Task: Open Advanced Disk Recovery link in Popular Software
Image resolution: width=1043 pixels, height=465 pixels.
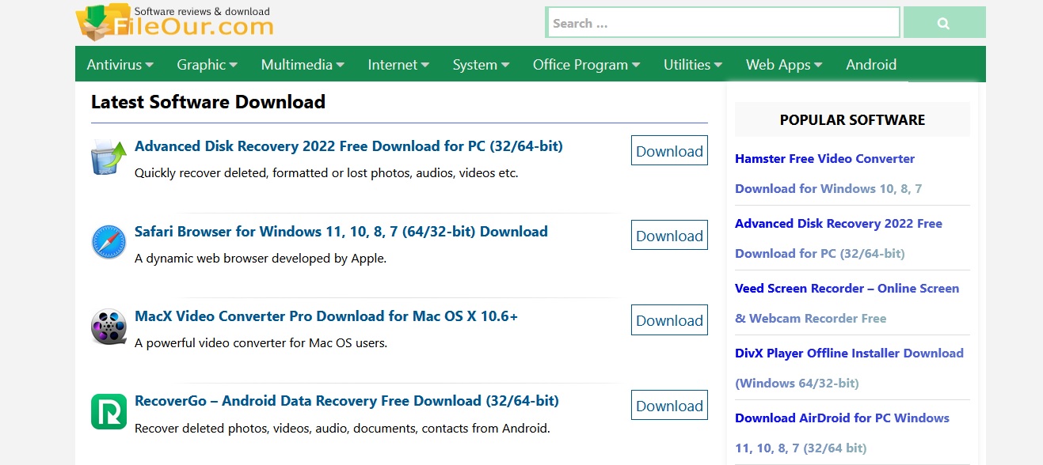Action: pos(839,238)
